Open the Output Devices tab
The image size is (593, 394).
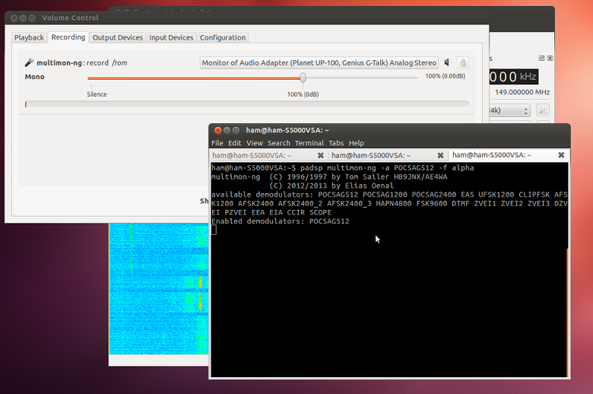pyautogui.click(x=117, y=37)
